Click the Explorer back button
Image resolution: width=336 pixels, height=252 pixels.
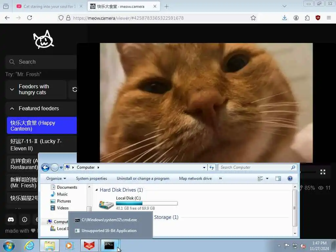pos(45,167)
